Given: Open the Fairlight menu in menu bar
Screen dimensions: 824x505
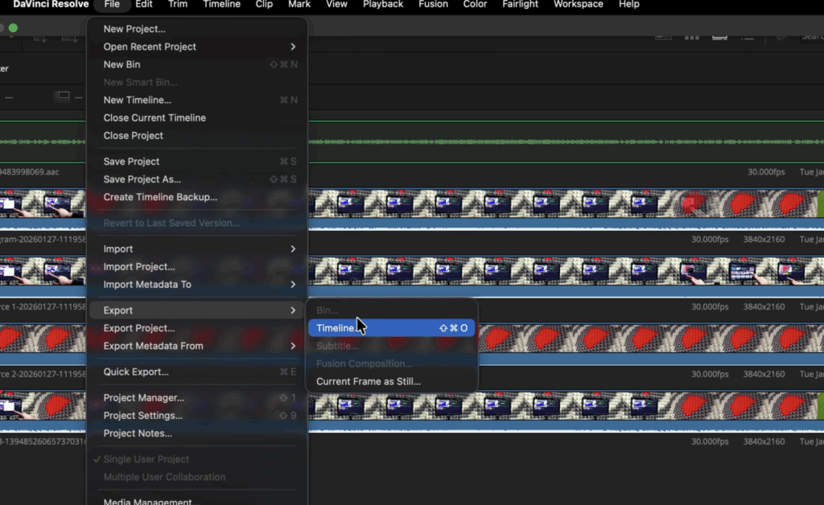Looking at the screenshot, I should 520,5.
